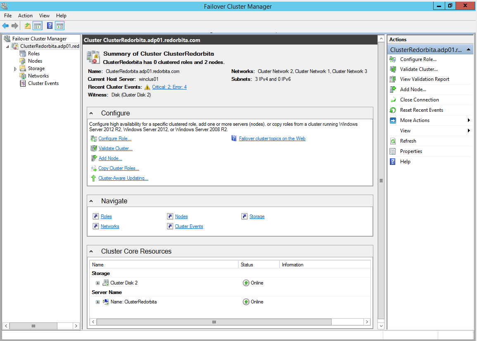
Task: Select Cluster Events in the left tree
Action: 43,83
